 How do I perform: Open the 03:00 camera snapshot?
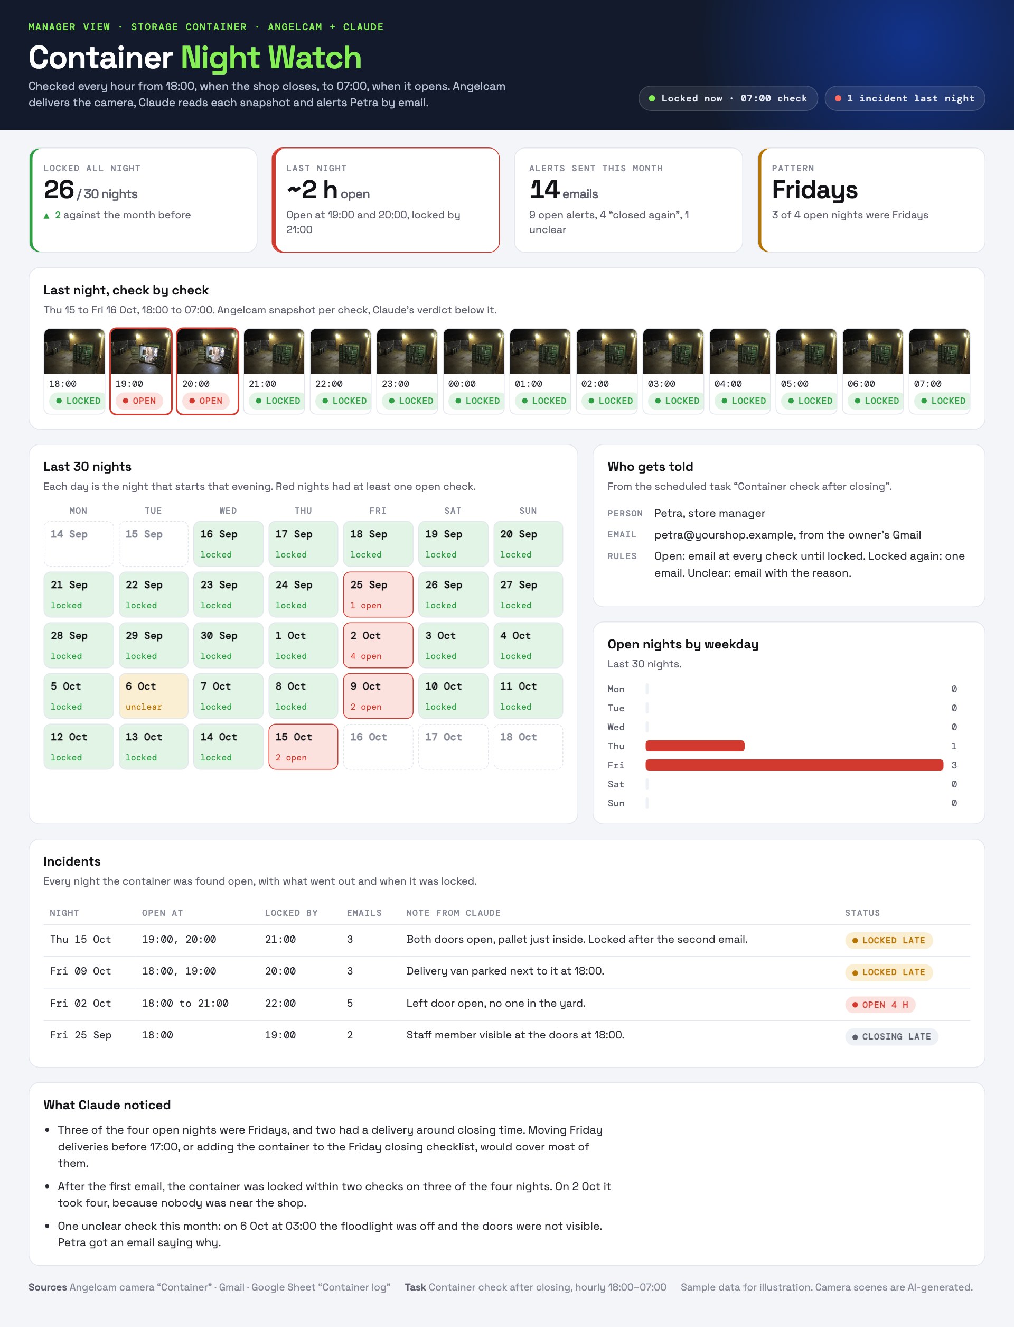(673, 351)
